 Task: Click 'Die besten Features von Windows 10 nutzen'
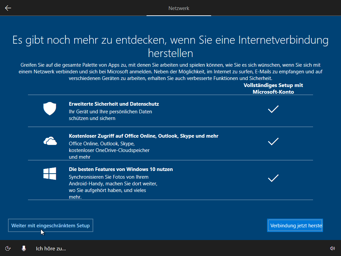(x=121, y=169)
